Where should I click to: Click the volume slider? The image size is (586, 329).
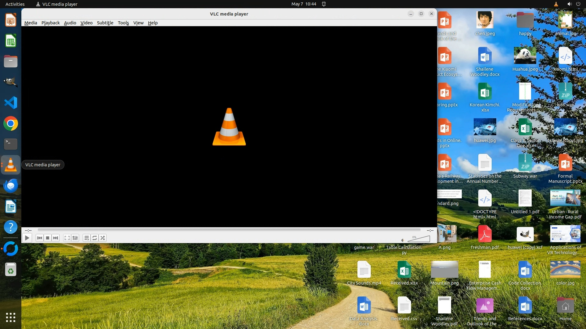pos(420,239)
